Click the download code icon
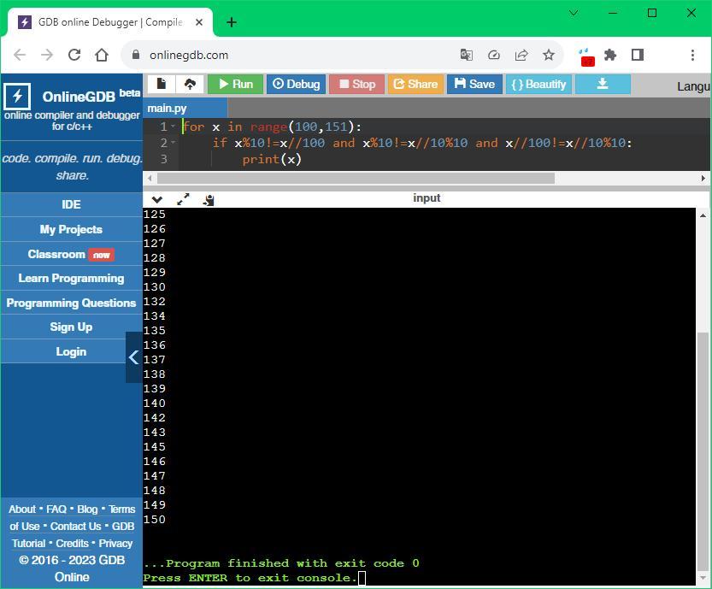This screenshot has height=589, width=712. (603, 84)
